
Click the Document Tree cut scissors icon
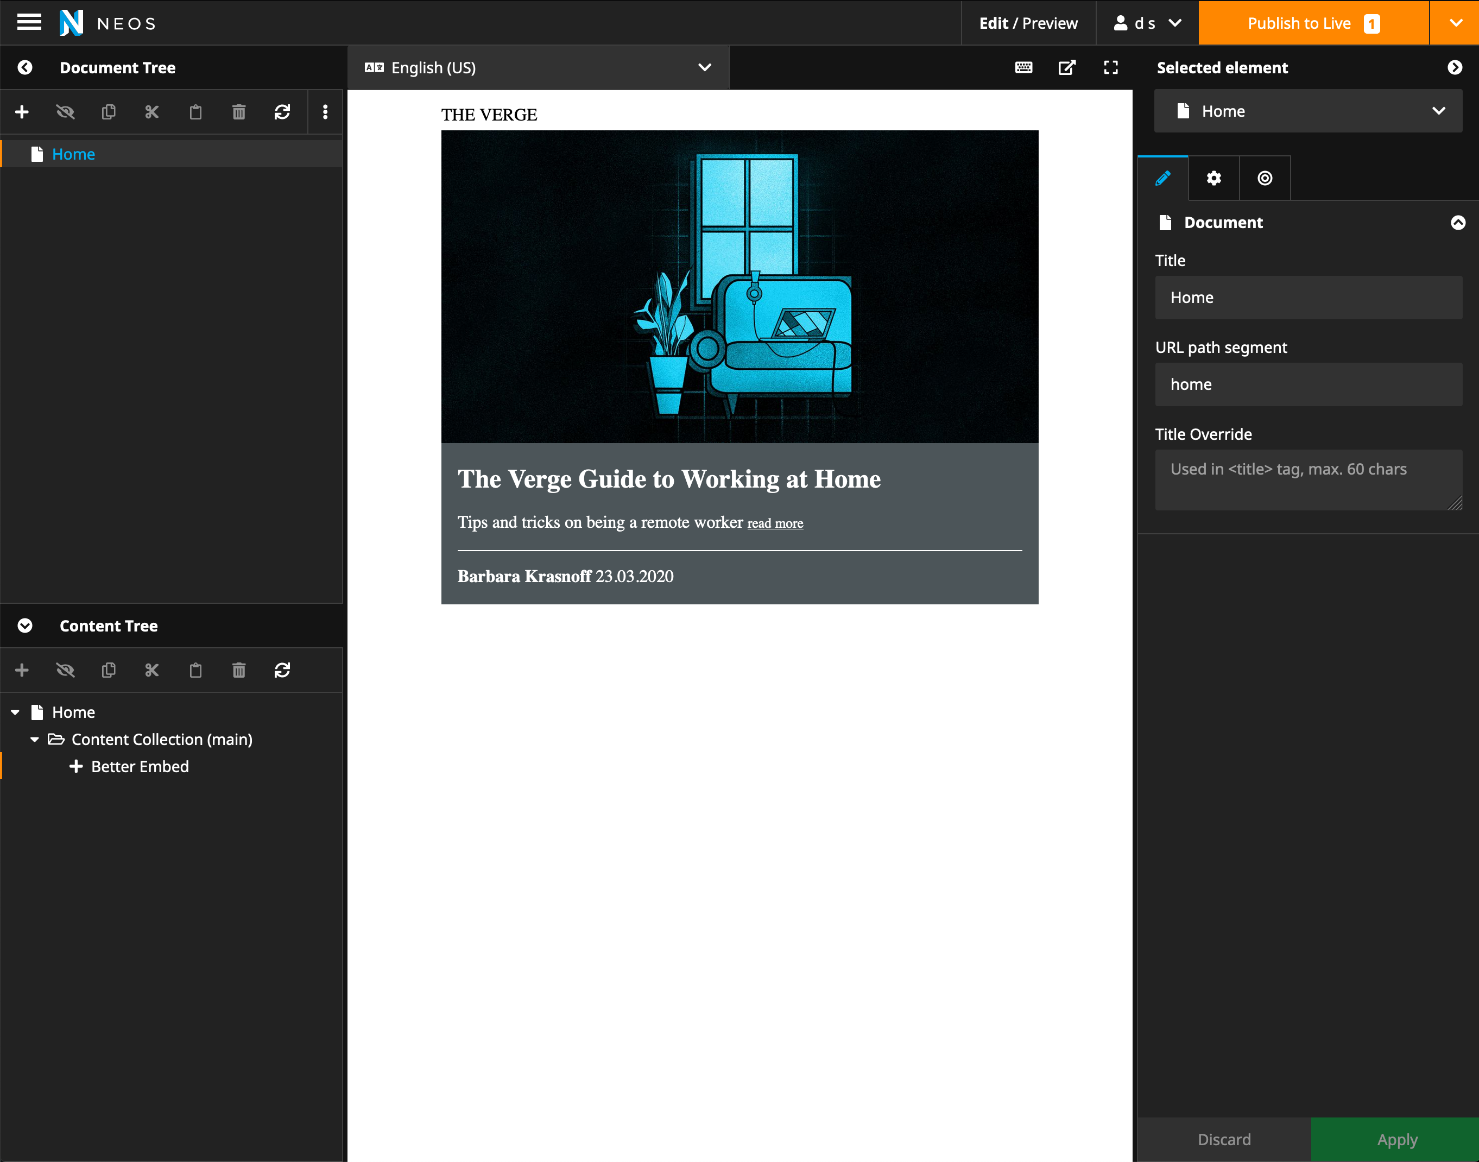pyautogui.click(x=151, y=111)
